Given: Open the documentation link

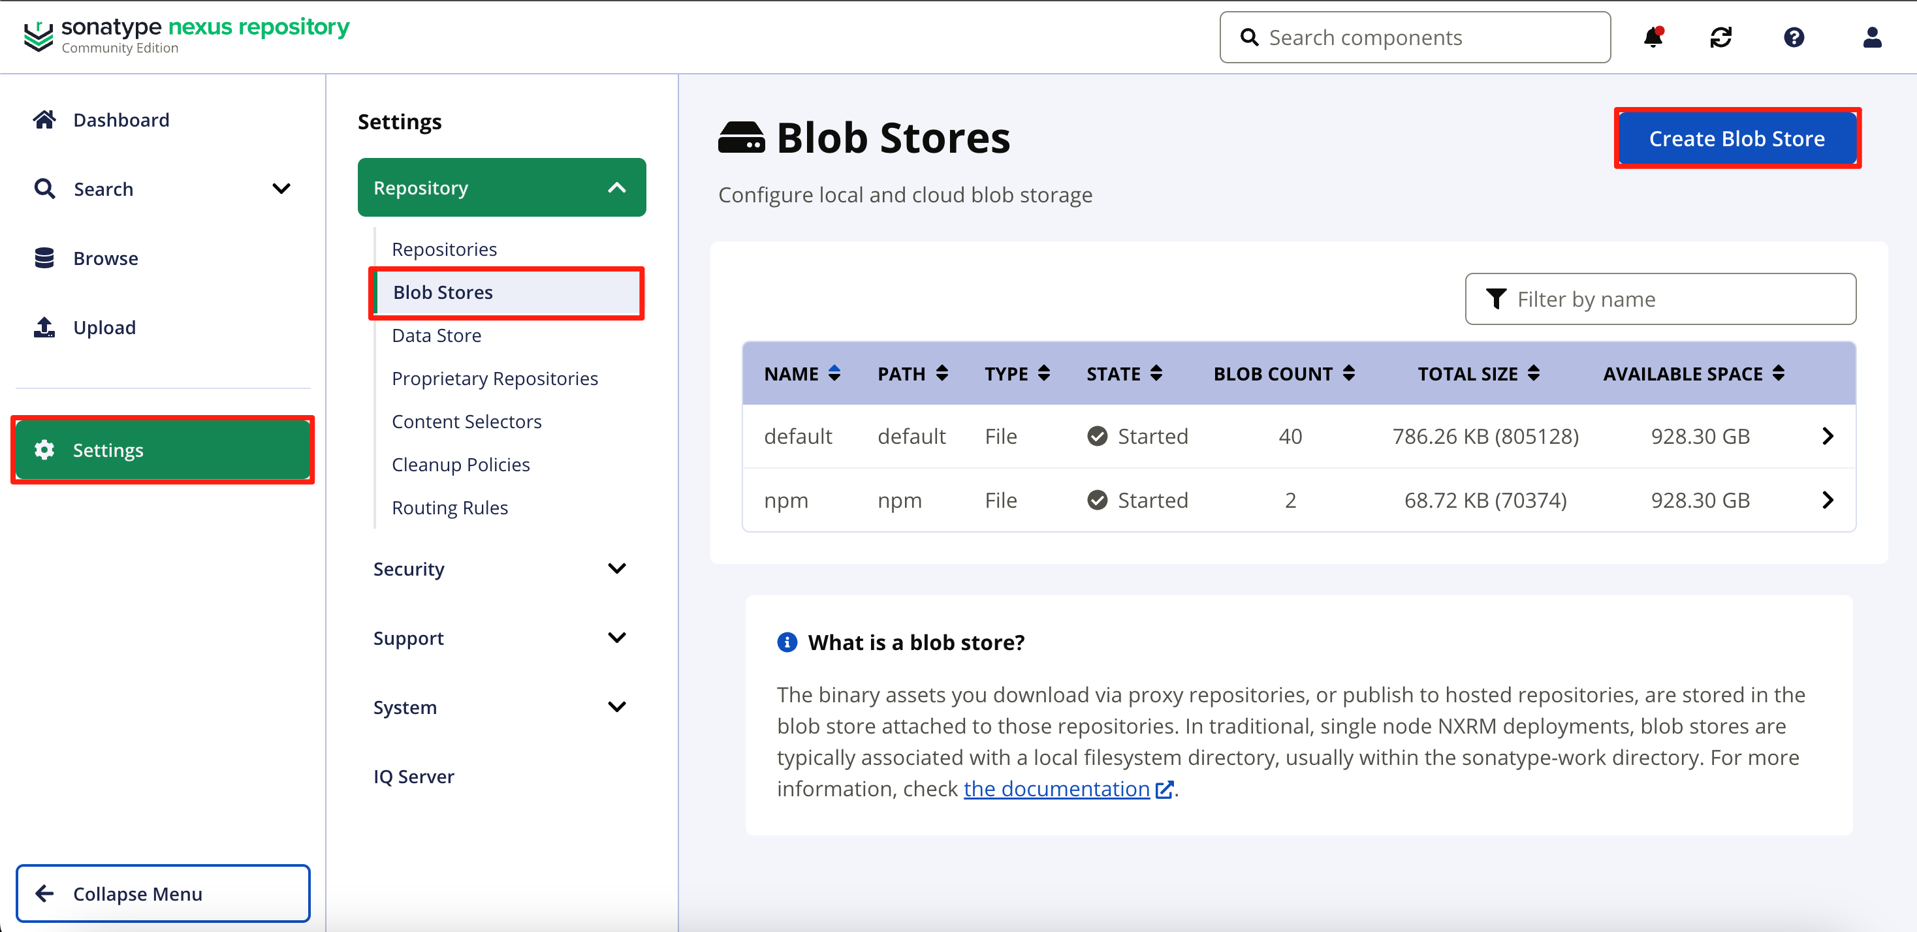Looking at the screenshot, I should [x=1056, y=788].
